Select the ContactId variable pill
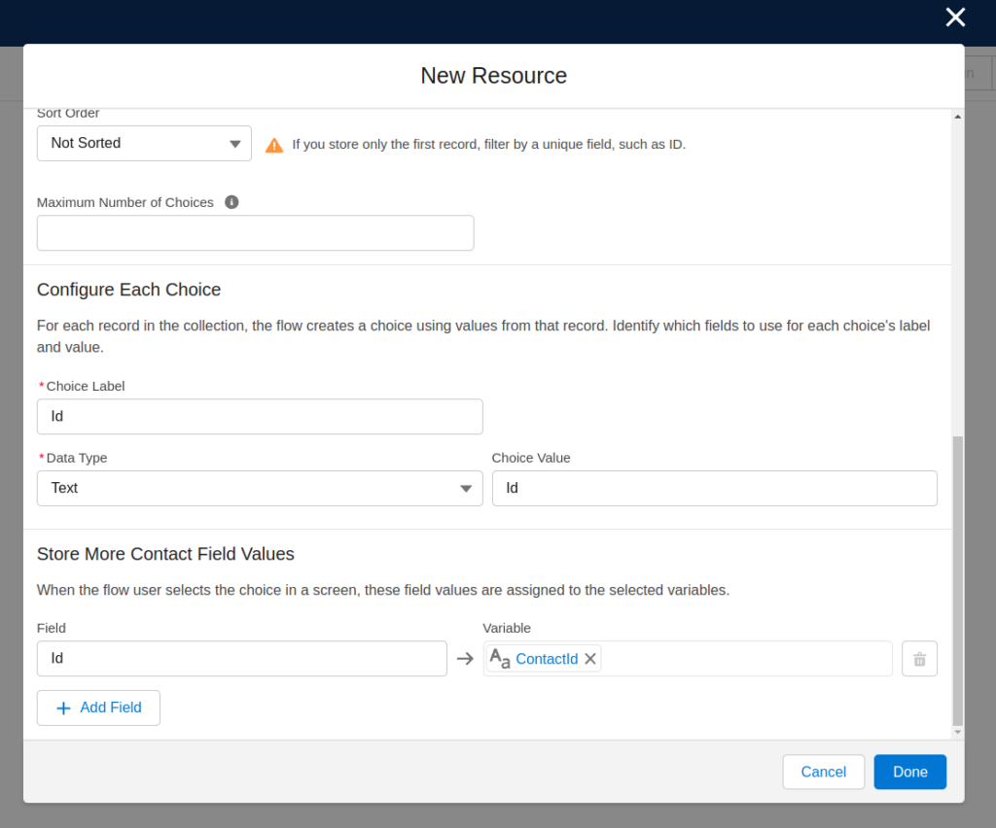Image resolution: width=996 pixels, height=828 pixels. 547,659
